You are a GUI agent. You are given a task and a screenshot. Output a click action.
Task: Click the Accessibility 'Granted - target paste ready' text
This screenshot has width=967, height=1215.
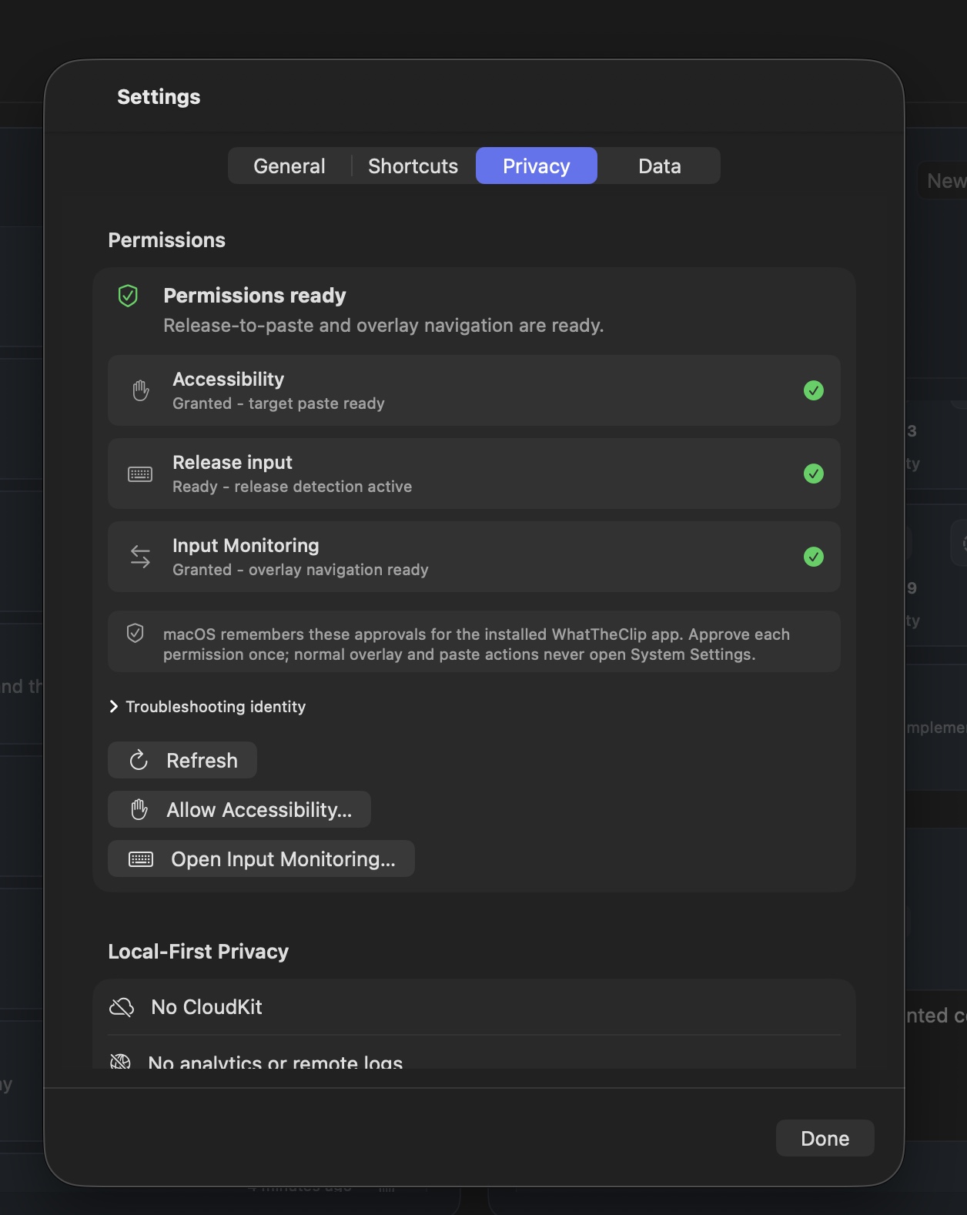279,403
